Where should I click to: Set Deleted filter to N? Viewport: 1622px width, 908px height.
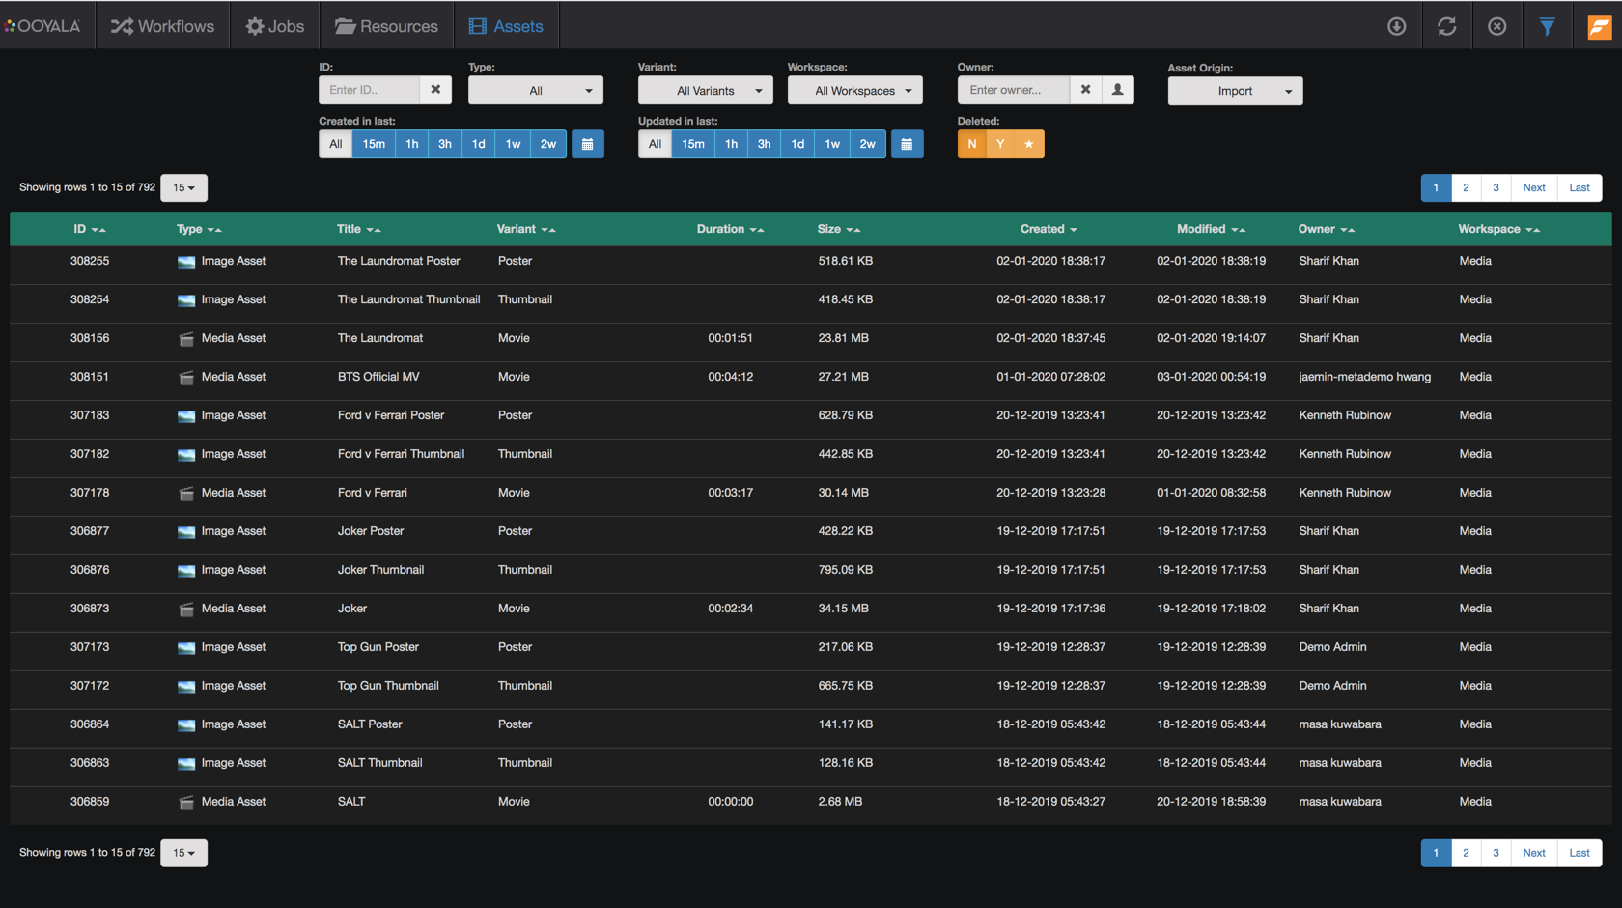click(972, 144)
